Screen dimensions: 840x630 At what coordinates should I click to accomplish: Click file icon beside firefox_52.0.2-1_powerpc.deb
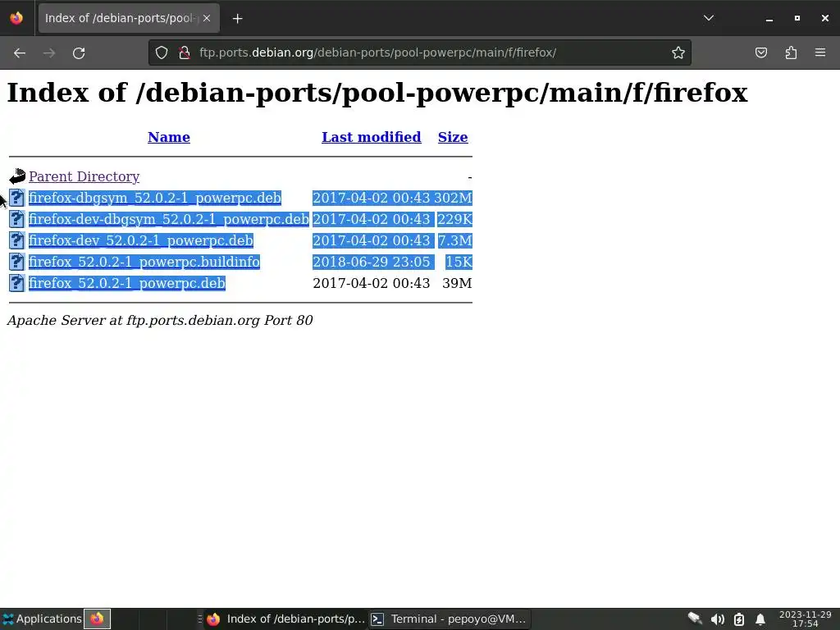pos(17,283)
